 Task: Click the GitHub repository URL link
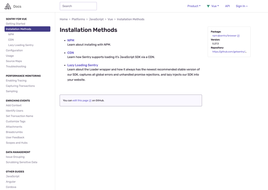(229, 52)
